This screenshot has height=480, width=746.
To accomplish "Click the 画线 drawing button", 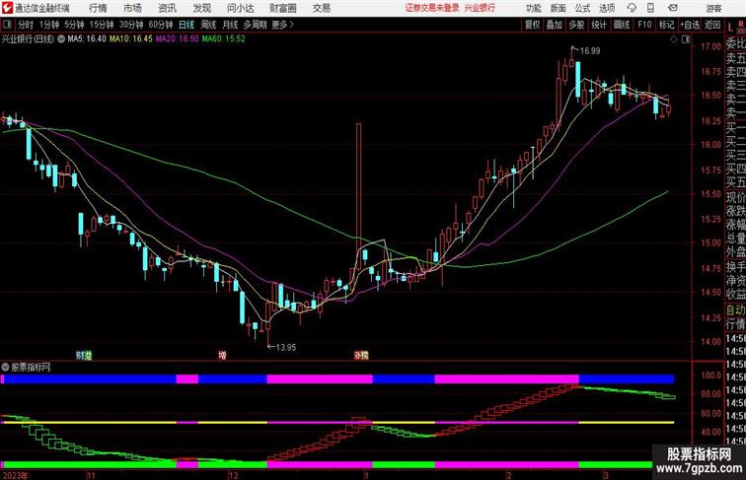I will 622,25.
